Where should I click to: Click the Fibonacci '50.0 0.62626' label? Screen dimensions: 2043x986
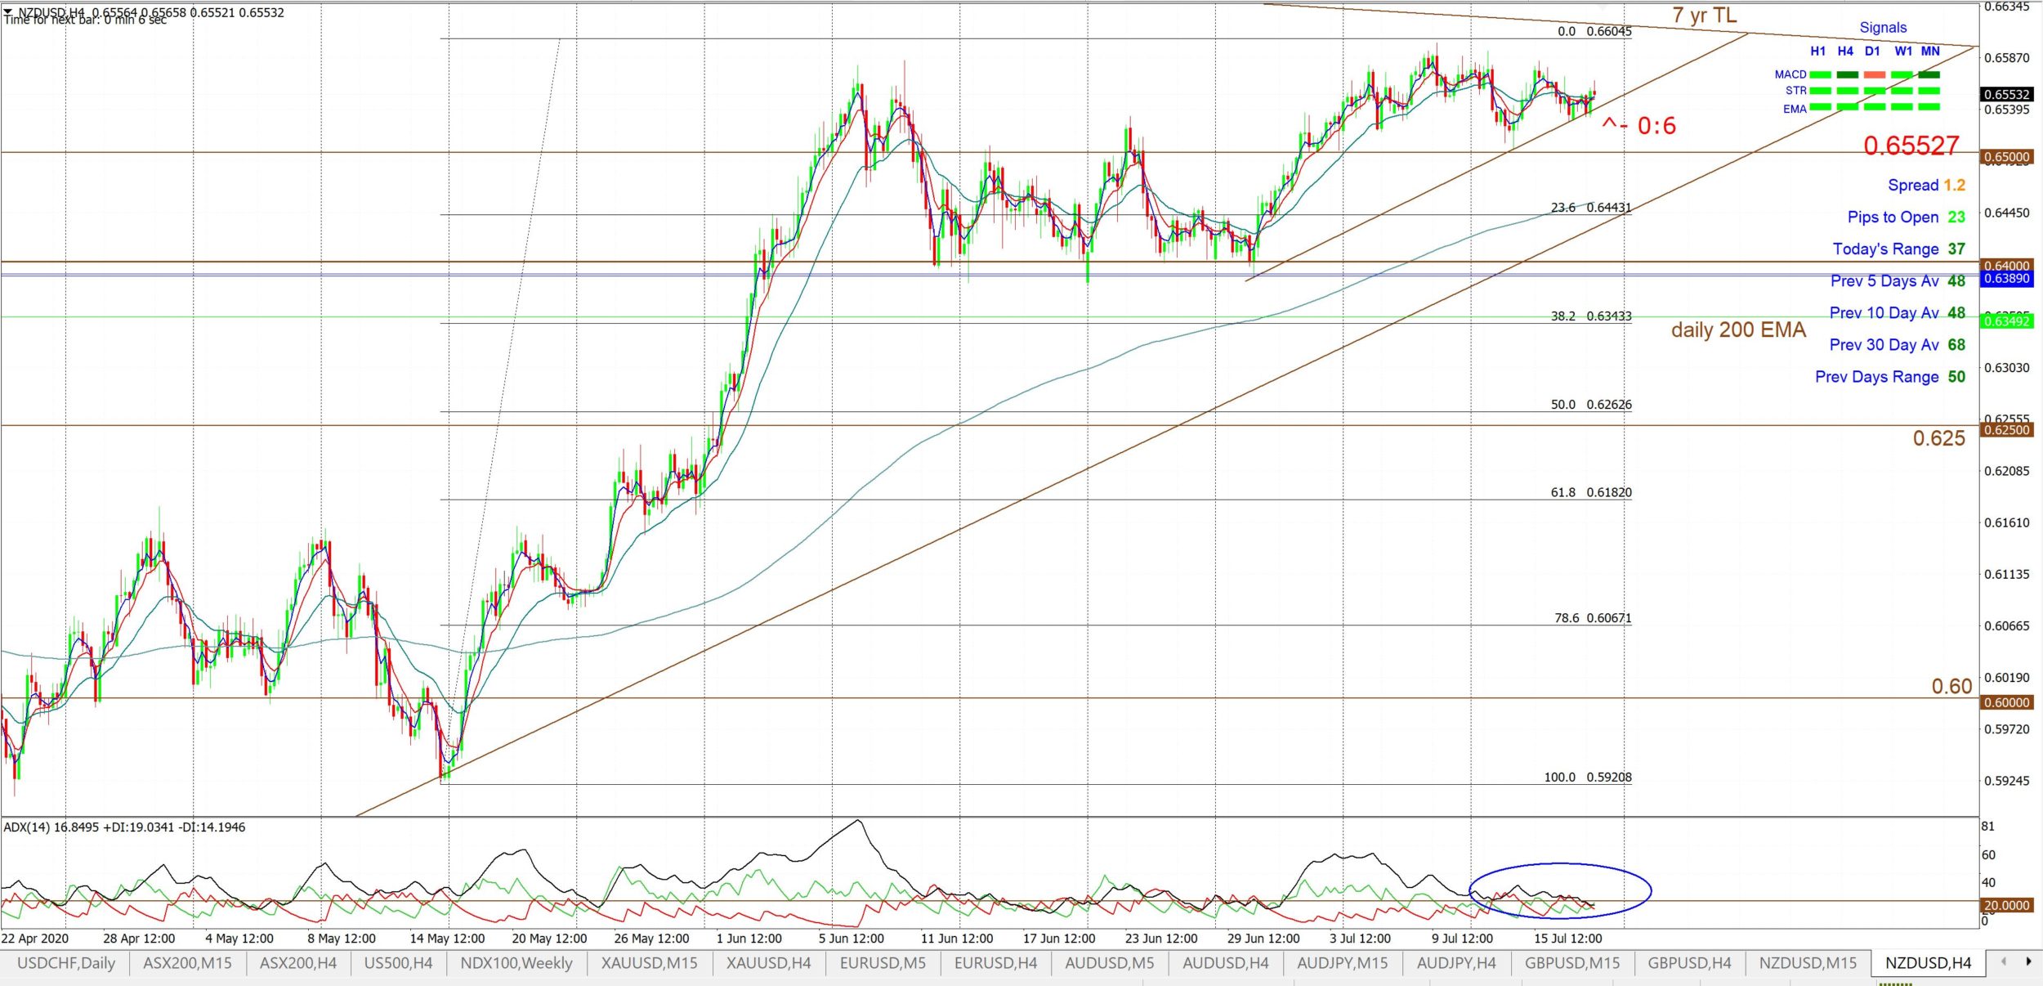click(x=1591, y=405)
